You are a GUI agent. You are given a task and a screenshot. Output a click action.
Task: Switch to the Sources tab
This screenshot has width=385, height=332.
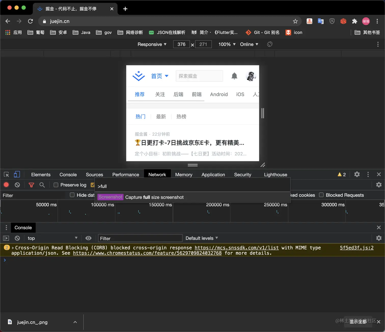(x=94, y=175)
